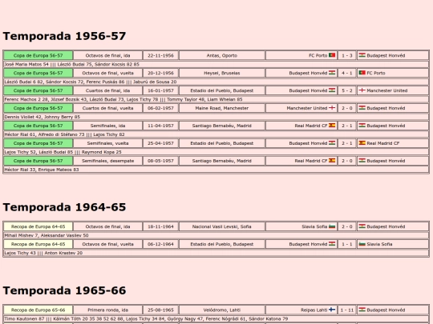This screenshot has width=433, height=324.
Task: Click the date 06-12-1964
Action: 160,244
